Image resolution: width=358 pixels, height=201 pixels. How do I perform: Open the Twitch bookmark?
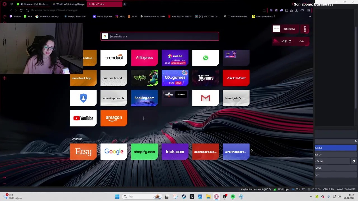pyautogui.click(x=15, y=16)
